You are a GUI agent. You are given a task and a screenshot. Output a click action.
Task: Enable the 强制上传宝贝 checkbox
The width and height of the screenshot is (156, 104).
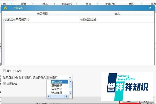pos(4,71)
